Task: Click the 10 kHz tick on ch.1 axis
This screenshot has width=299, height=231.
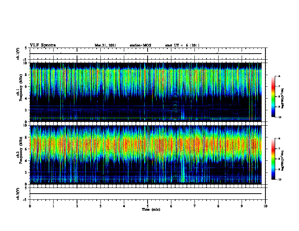Action: point(26,63)
